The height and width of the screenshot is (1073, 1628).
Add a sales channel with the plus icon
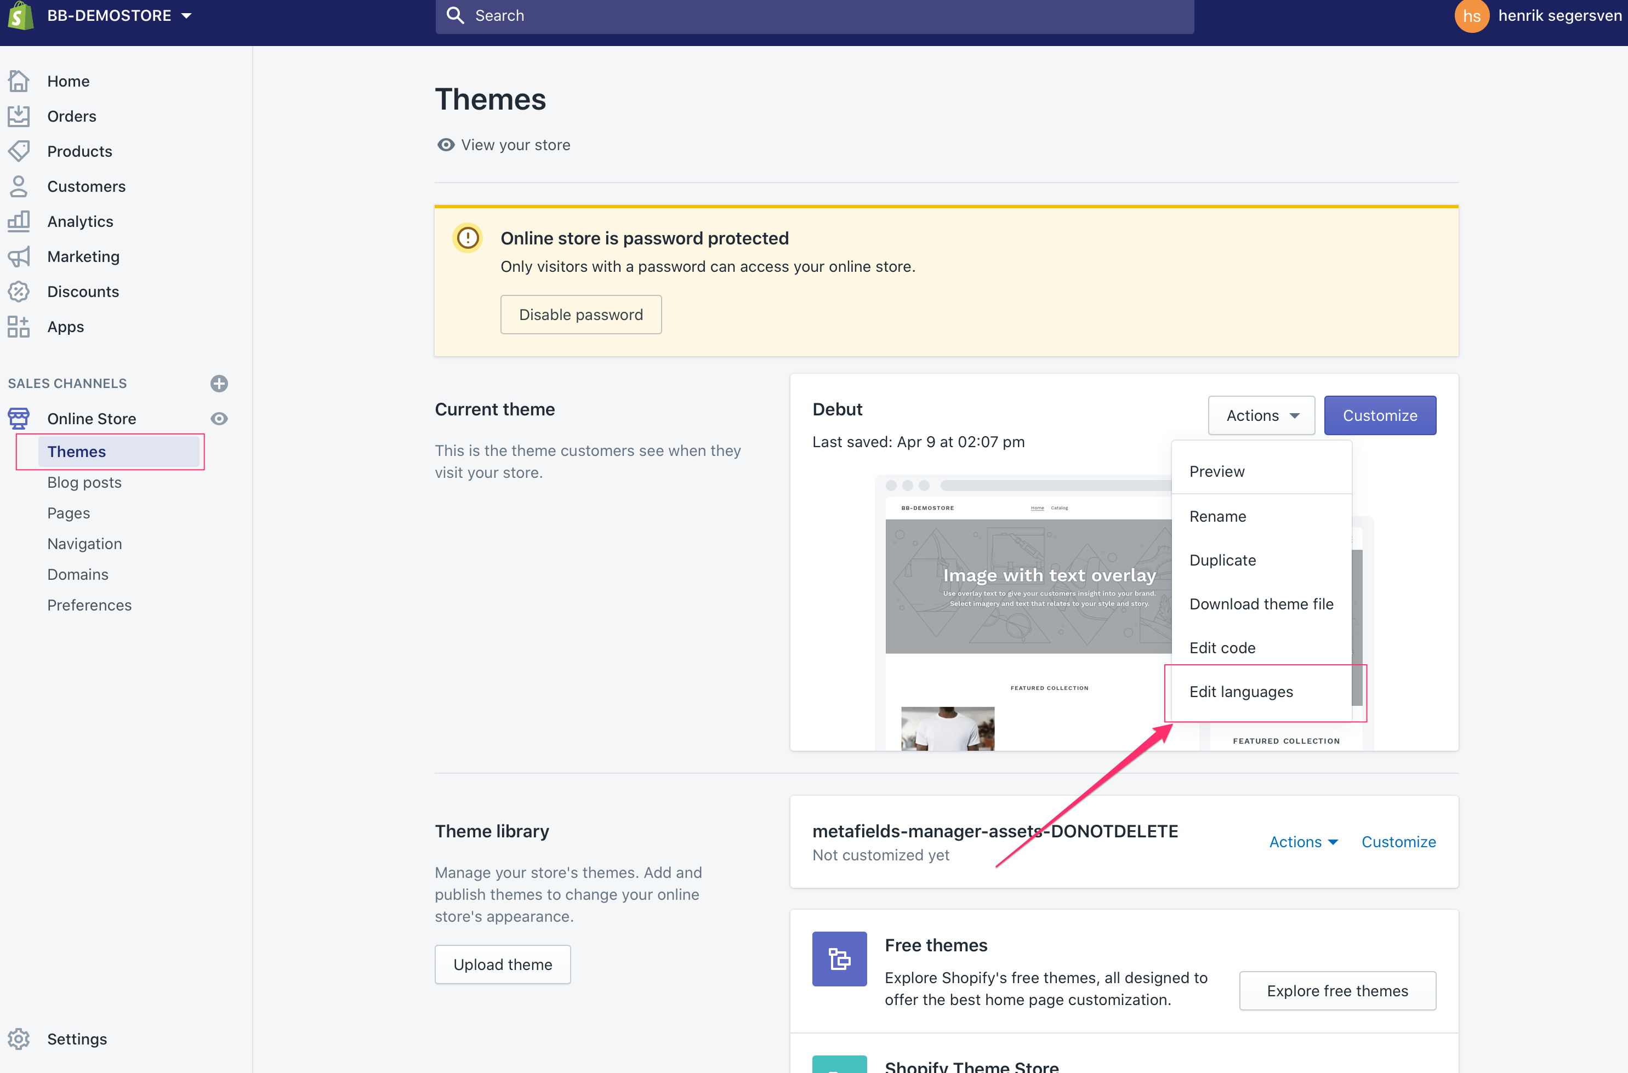[x=219, y=383]
